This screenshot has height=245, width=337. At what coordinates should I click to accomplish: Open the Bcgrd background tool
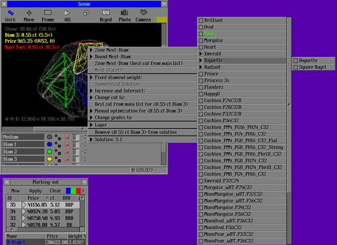[x=105, y=15]
